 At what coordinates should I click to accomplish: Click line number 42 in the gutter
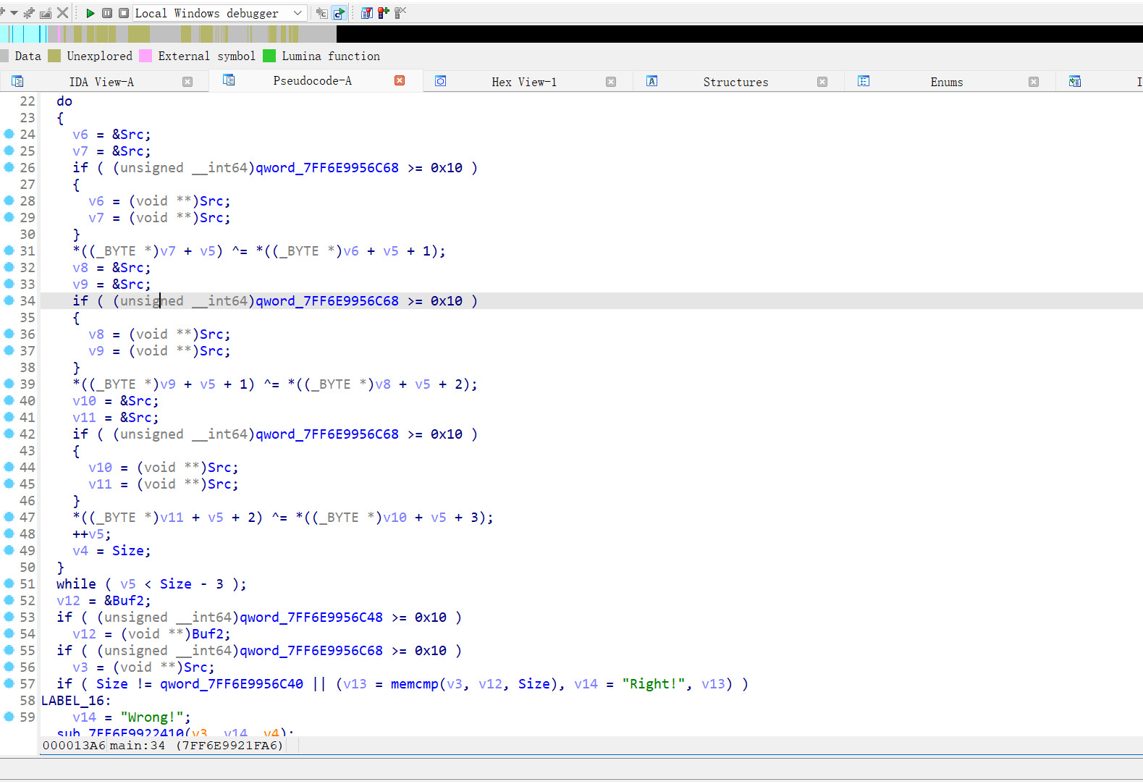(28, 434)
